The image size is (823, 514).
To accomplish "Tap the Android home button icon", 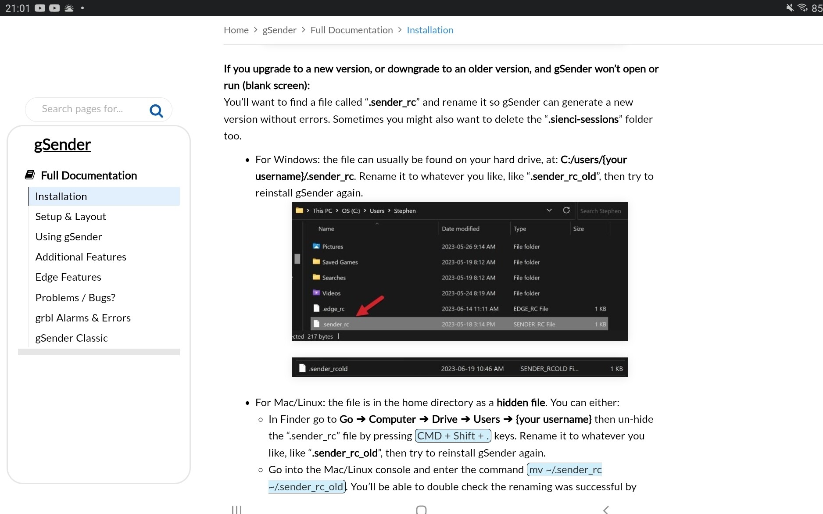I will point(421,509).
